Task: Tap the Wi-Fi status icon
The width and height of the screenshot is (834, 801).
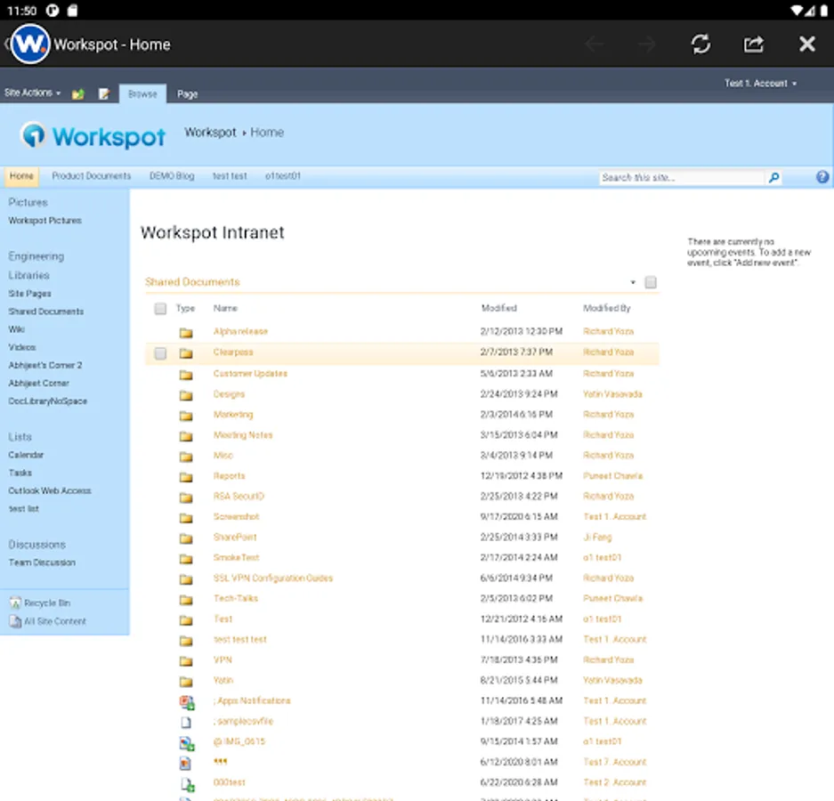Action: (x=797, y=10)
